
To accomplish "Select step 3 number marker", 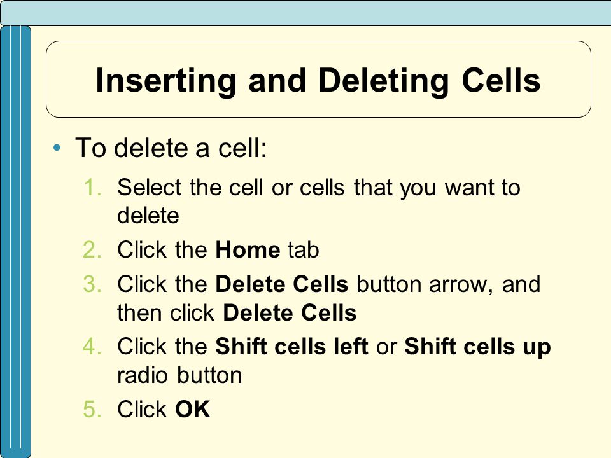I will (x=92, y=284).
